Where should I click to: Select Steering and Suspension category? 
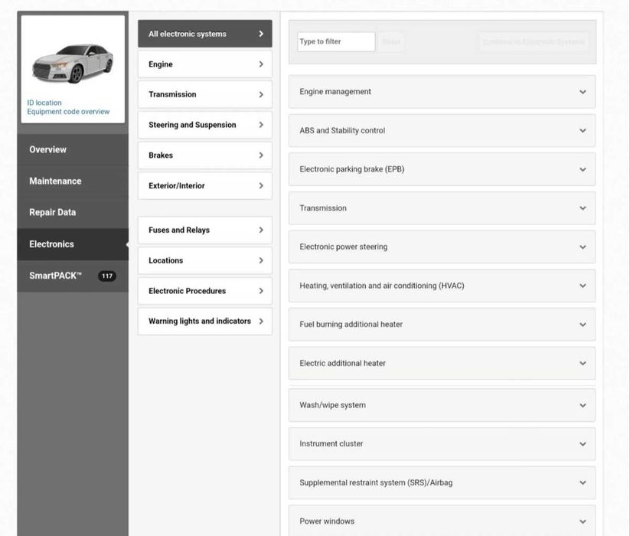(192, 125)
